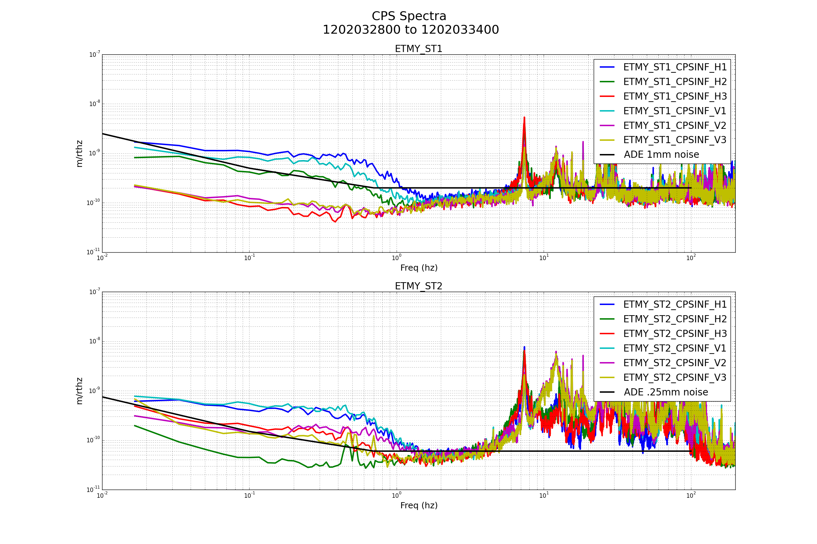Image resolution: width=817 pixels, height=544 pixels.
Task: Click the ETMY_ST1_CPSINF_H2 legend label
Action: click(675, 82)
